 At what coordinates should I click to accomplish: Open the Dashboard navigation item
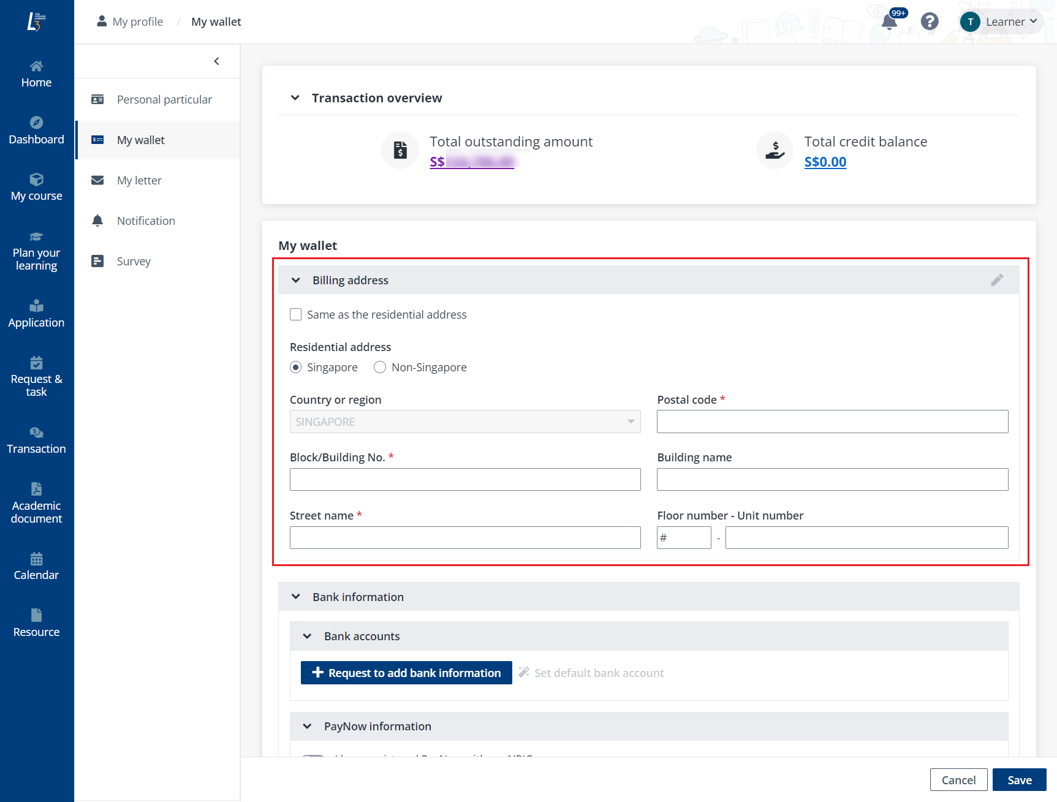[x=36, y=131]
